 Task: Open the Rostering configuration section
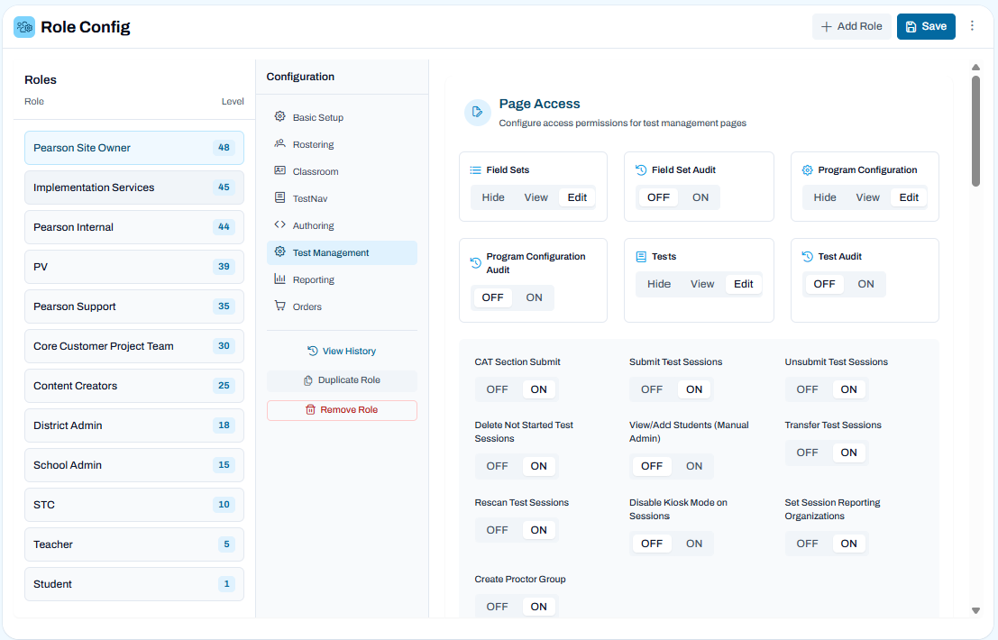coord(342,144)
